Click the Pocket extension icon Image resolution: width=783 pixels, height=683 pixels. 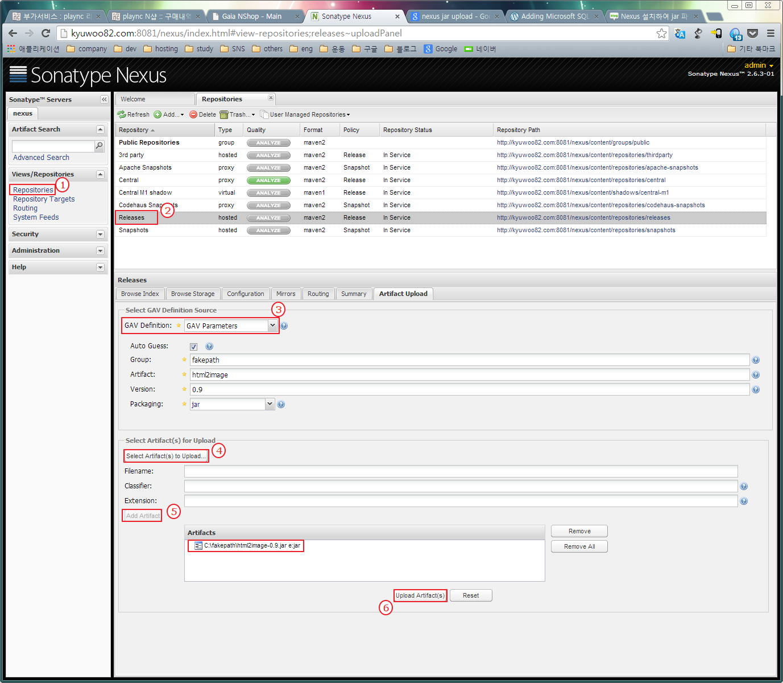pyautogui.click(x=753, y=34)
